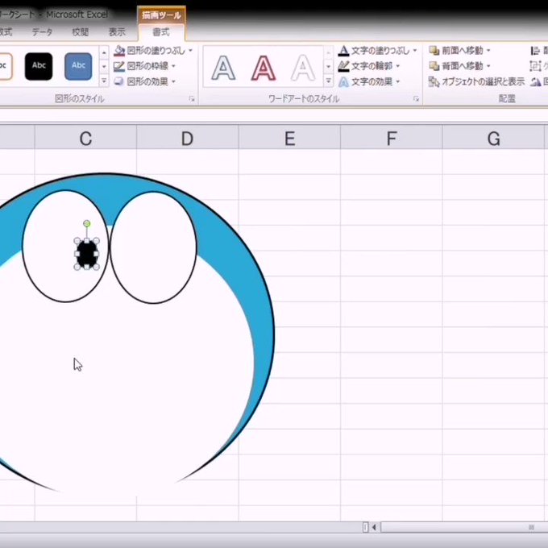Expand the WordArt styles gallery More button

(329, 81)
